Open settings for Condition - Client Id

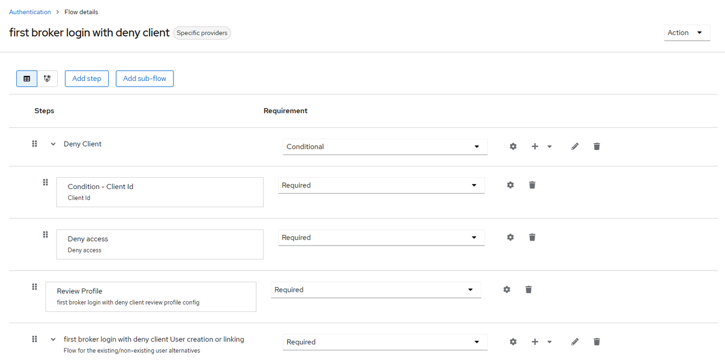pyautogui.click(x=510, y=185)
